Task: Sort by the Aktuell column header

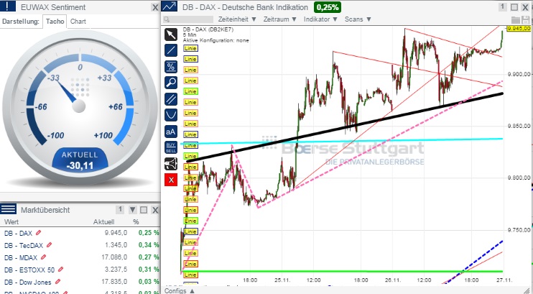Action: click(103, 222)
